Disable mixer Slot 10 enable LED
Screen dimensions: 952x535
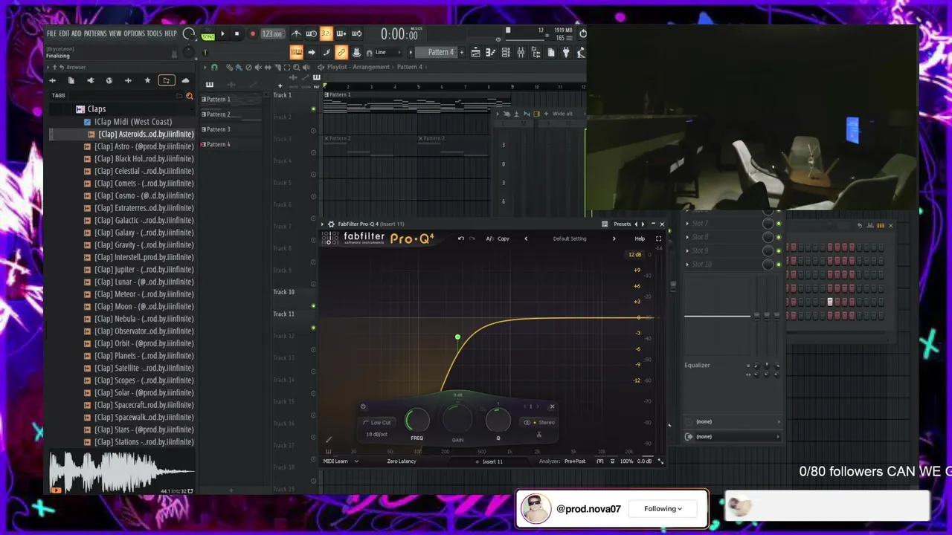click(x=779, y=265)
